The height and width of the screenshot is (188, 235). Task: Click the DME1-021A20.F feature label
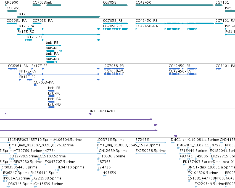102,111
